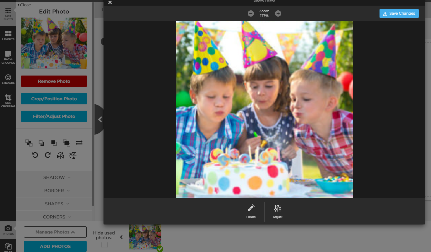Flip photo horizontally
Screen dimensions: 431x252
click(x=60, y=155)
